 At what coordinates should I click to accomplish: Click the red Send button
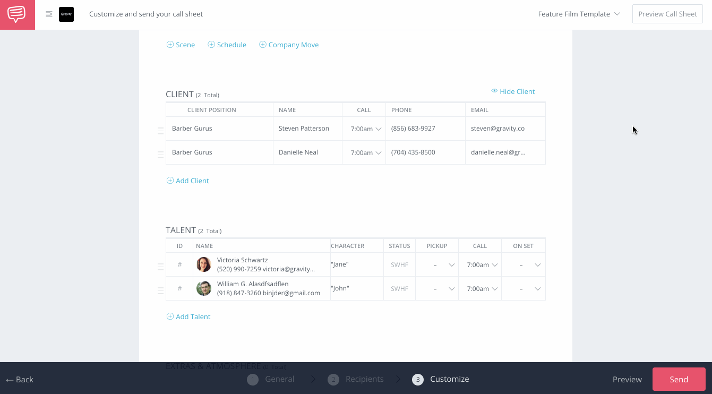tap(679, 379)
